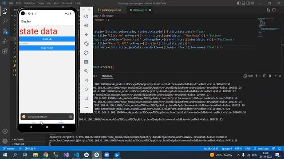Viewport: 284px width, 159px height.
Task: Open Source Control view in activity bar
Action: tap(5, 31)
